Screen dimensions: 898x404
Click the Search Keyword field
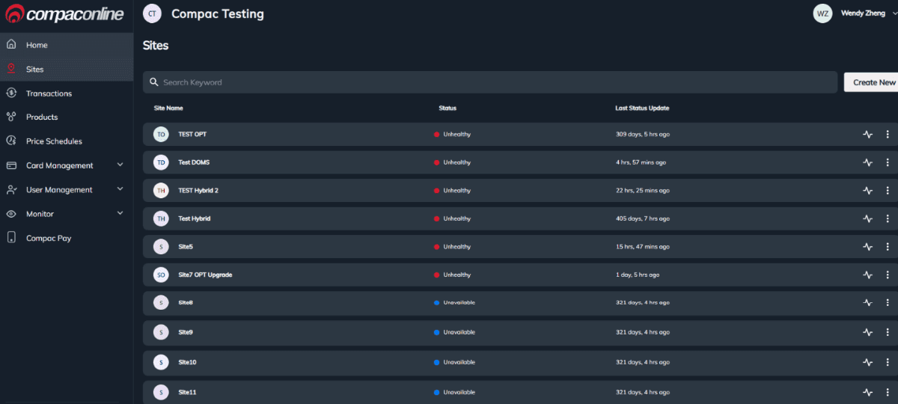click(490, 82)
